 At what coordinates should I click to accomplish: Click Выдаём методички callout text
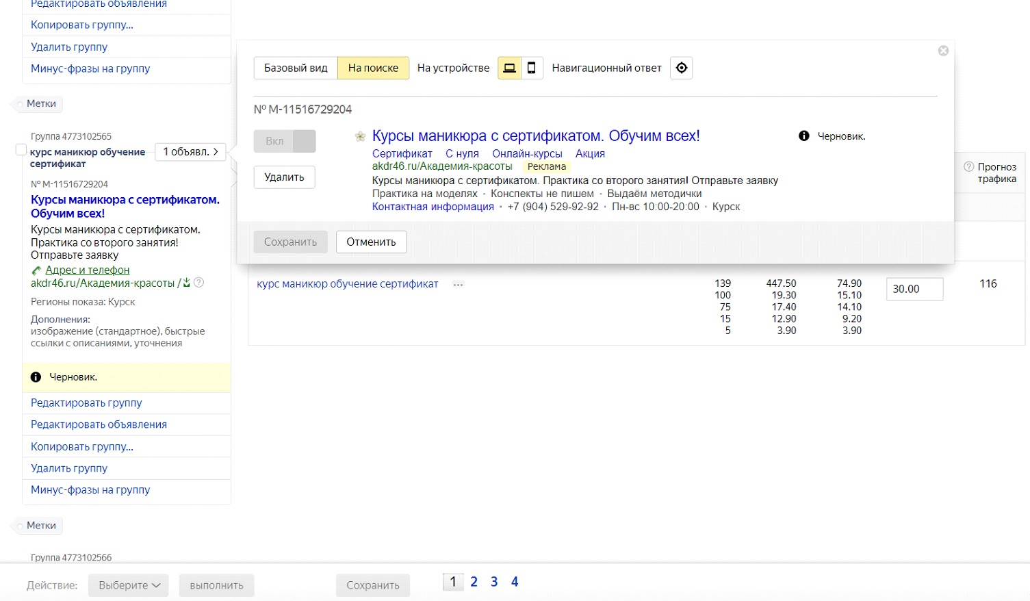(654, 194)
